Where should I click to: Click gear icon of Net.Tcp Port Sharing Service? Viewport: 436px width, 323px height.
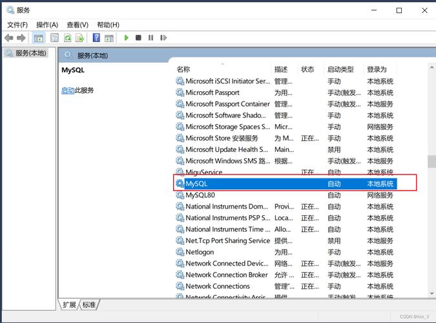tap(180, 240)
